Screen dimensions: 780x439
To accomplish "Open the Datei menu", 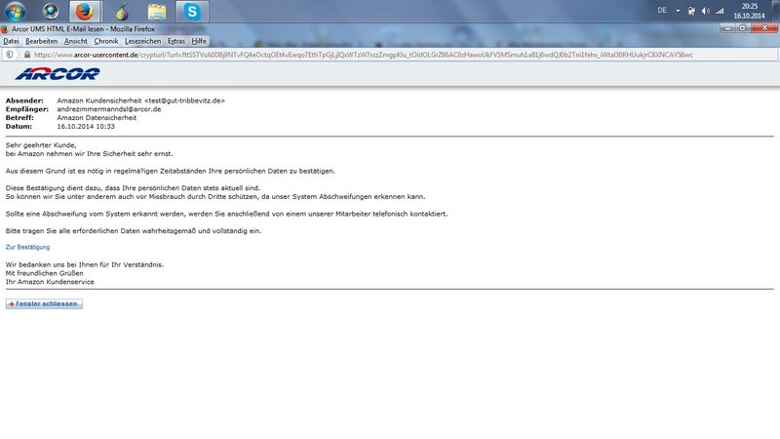I will [12, 41].
